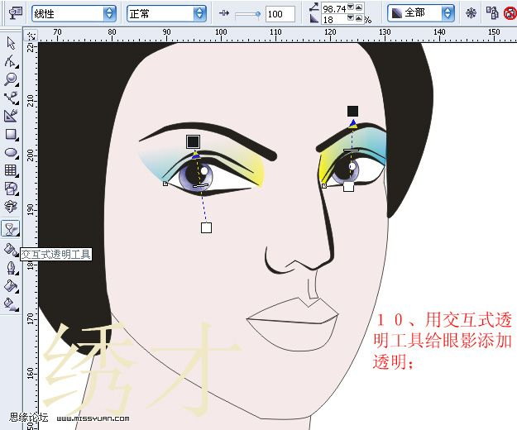Viewport: 517px width, 430px height.
Task: Click the angle value field 98.74
Action: click(x=334, y=8)
